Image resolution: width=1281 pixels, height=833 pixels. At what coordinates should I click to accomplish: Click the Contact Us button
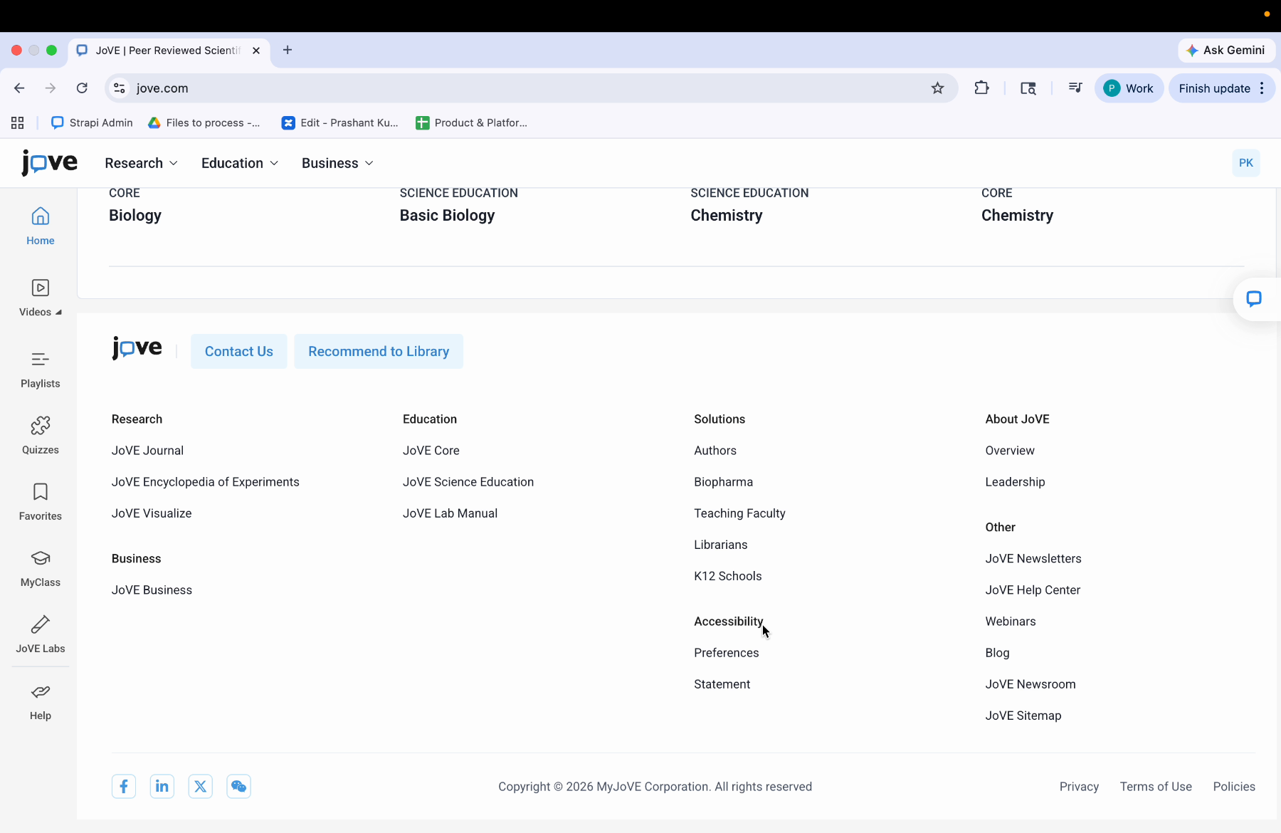239,352
